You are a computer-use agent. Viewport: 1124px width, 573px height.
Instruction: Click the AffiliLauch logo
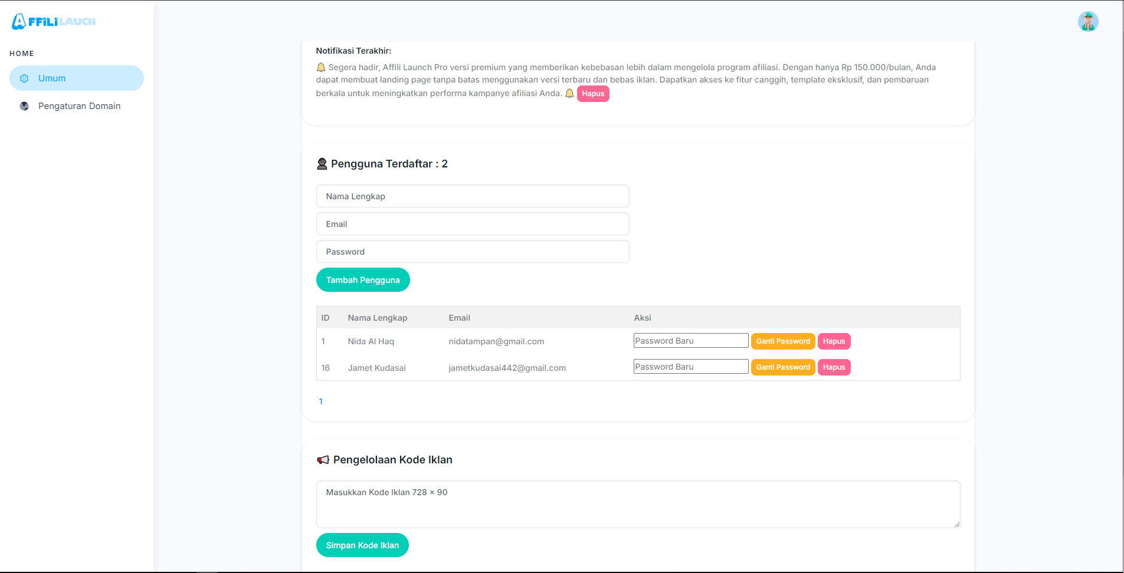tap(54, 22)
